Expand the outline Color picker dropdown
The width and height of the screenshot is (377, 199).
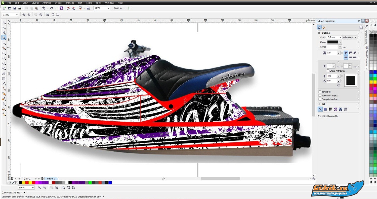340,42
